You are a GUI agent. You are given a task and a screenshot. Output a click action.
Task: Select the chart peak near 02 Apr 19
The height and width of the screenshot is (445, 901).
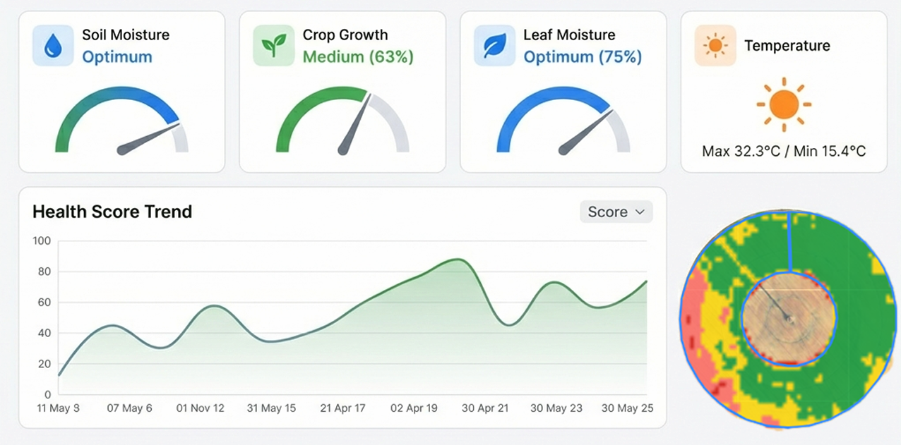click(457, 260)
